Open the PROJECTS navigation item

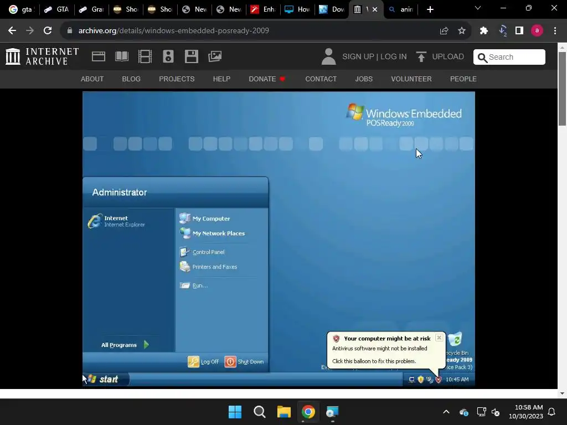click(177, 79)
